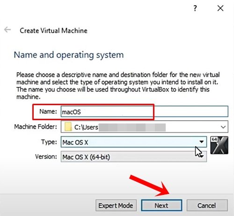Click the 'Machine Folder:' label
The image size is (234, 216).
point(36,126)
